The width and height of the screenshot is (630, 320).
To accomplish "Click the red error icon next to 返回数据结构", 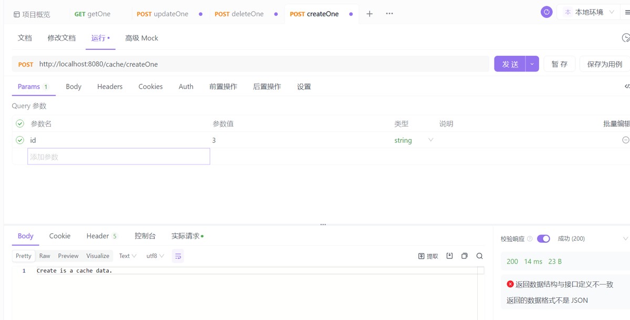I will [510, 284].
